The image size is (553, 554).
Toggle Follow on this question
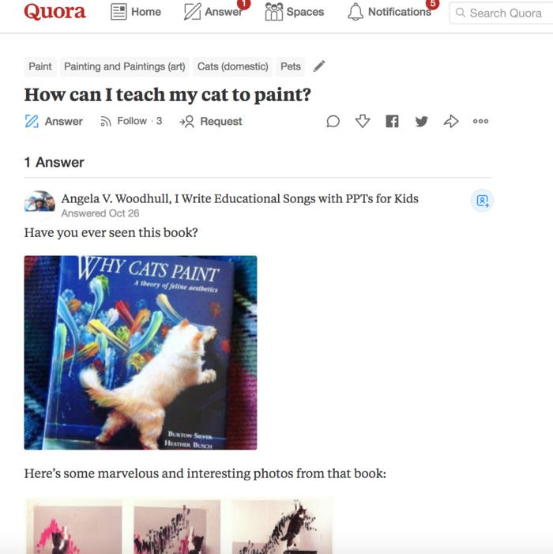(x=131, y=121)
